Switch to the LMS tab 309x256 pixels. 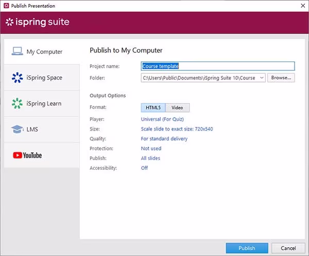pos(42,130)
